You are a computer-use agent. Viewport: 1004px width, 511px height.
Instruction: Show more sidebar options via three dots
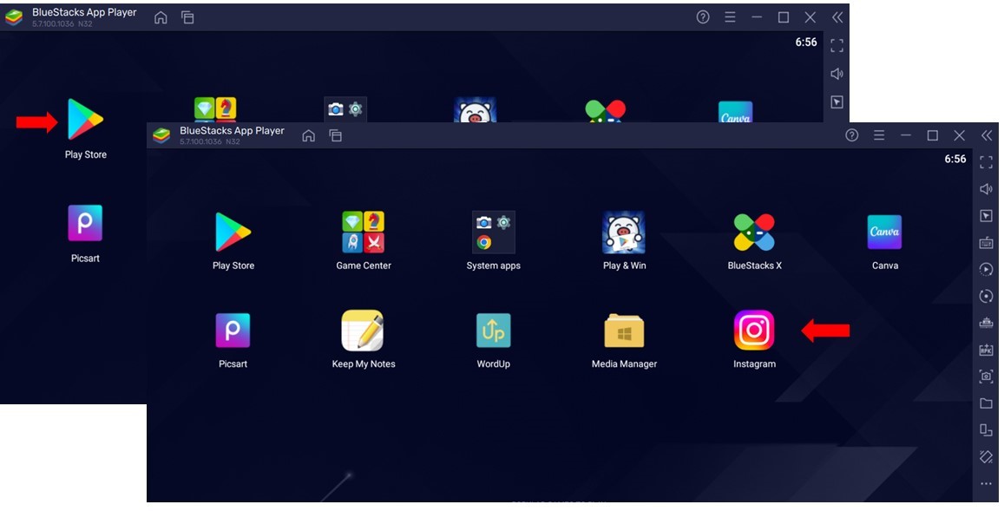(x=986, y=484)
